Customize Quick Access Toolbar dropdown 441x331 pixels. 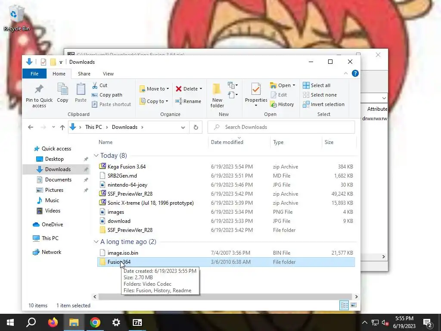(61, 62)
